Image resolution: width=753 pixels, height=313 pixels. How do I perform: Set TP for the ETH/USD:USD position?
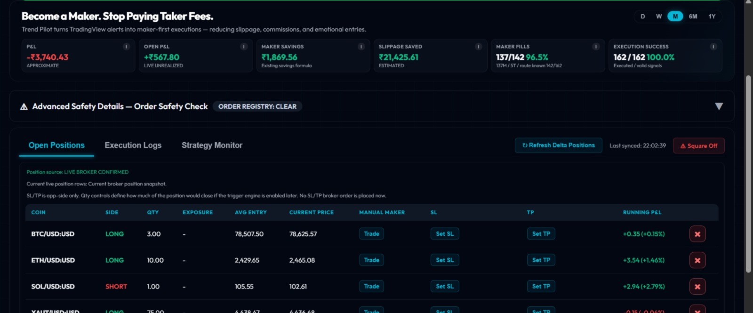click(541, 260)
